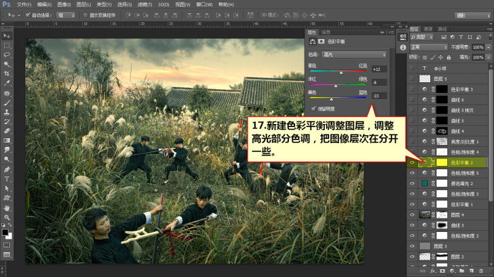Select the Zoom tool in toolbar
This screenshot has width=494, height=277.
[7, 218]
